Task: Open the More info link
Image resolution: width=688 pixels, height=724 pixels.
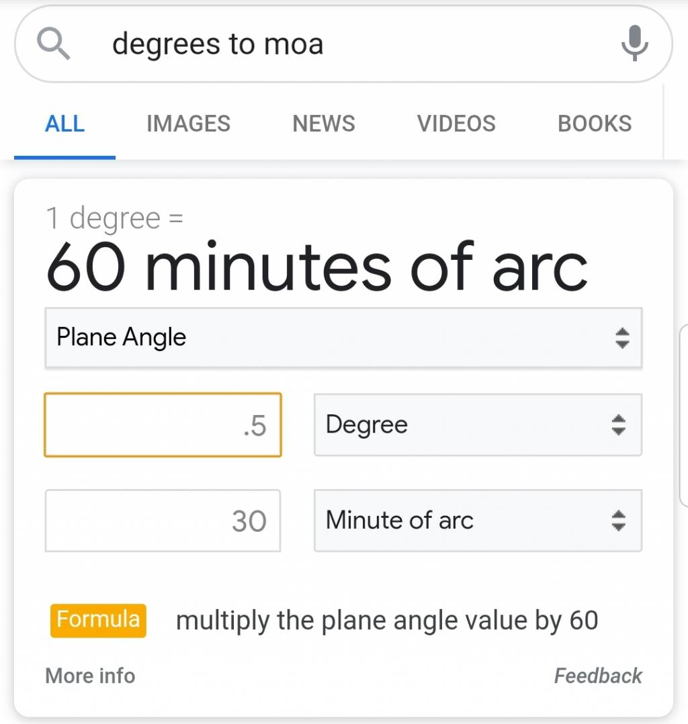Action: coord(90,676)
